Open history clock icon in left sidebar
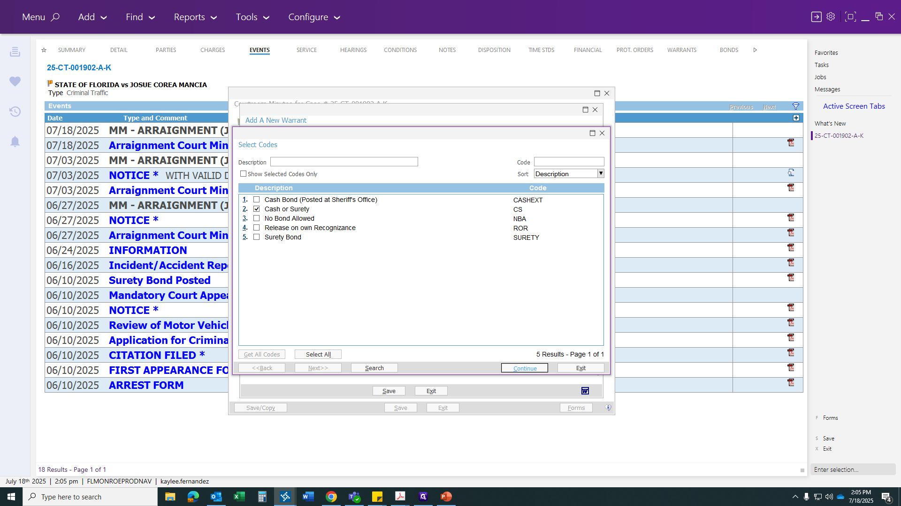Viewport: 901px width, 506px height. [x=15, y=112]
